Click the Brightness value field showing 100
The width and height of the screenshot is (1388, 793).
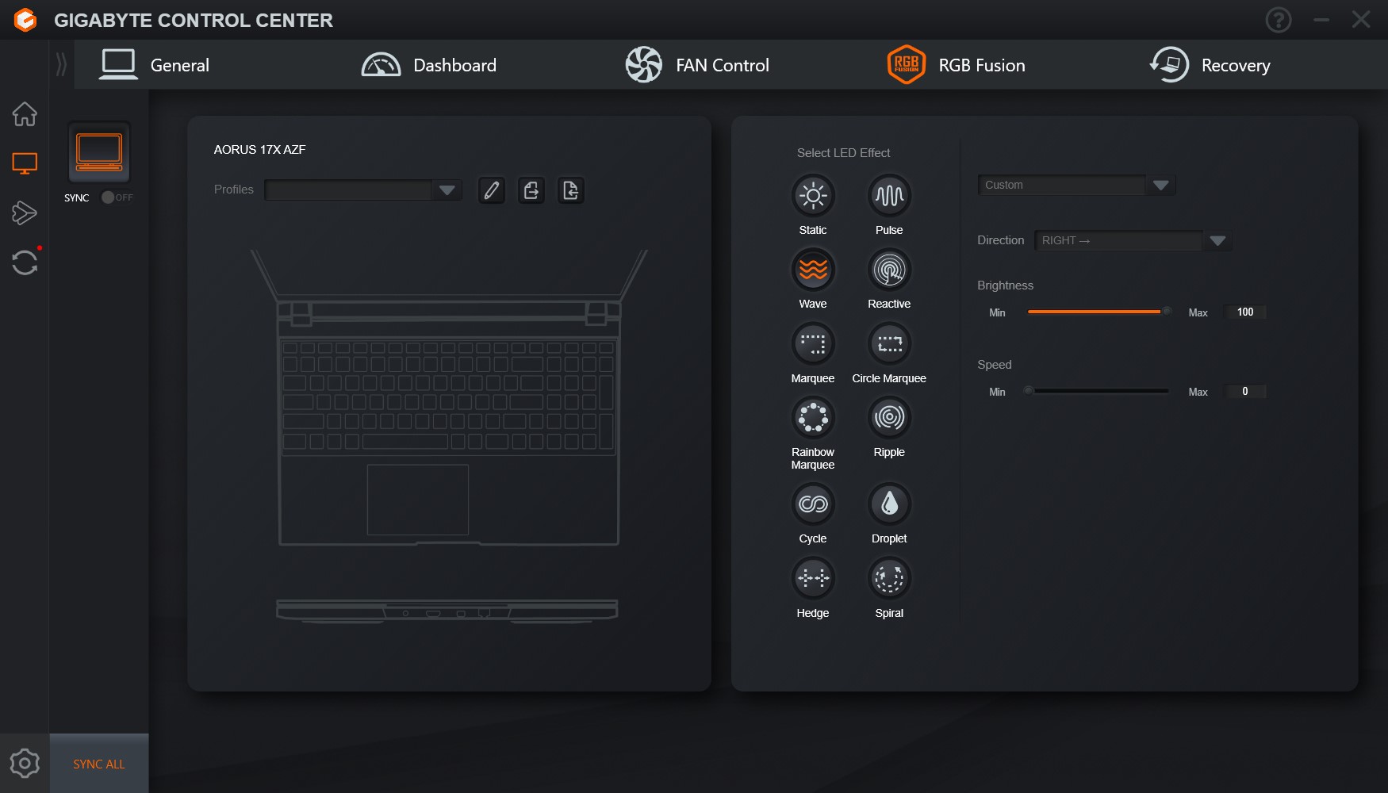pos(1245,312)
